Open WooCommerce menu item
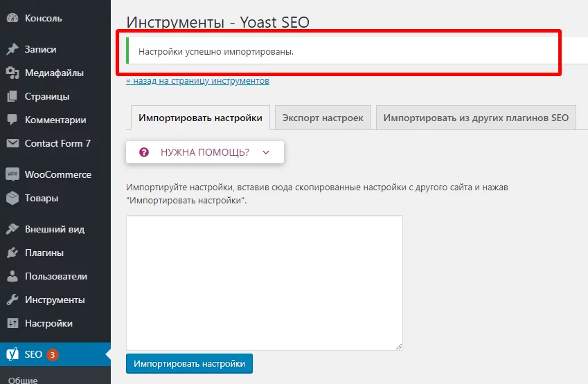 point(58,174)
